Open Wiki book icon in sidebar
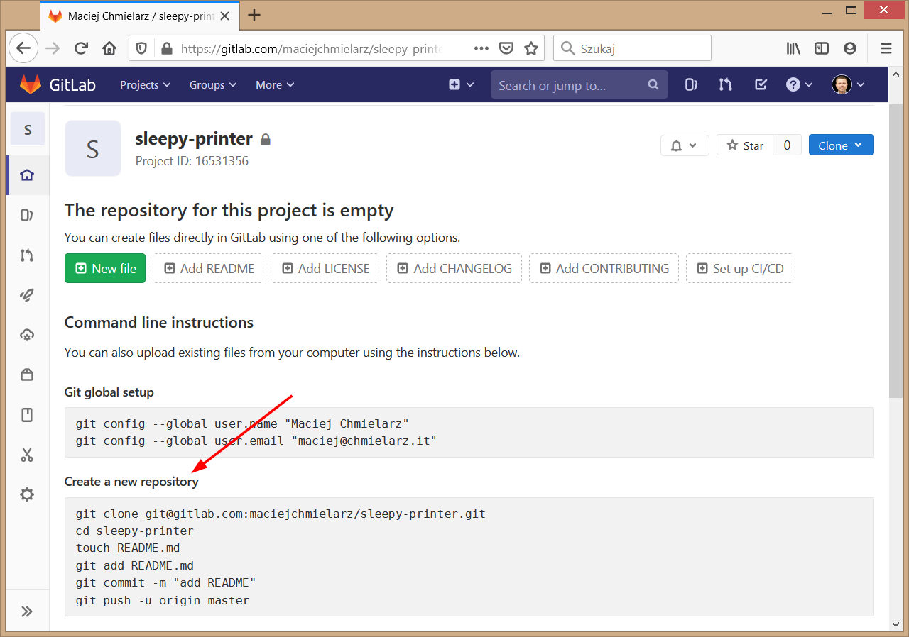This screenshot has width=909, height=637. coord(27,415)
